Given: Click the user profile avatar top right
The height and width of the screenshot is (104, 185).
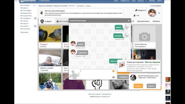Looking at the screenshot, I should (152, 13).
